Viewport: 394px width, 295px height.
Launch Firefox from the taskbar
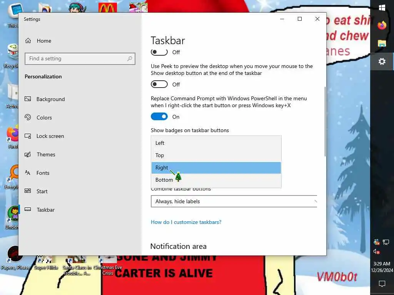pyautogui.click(x=382, y=25)
